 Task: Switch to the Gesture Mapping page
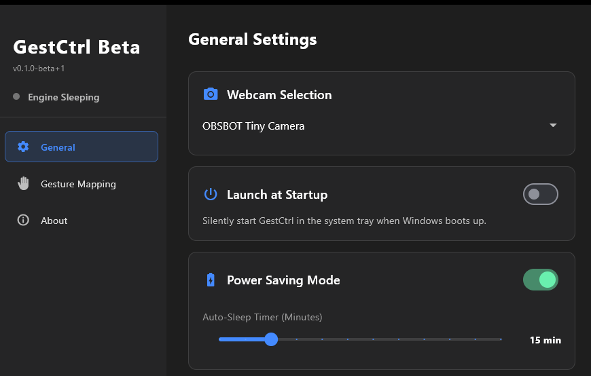82,183
